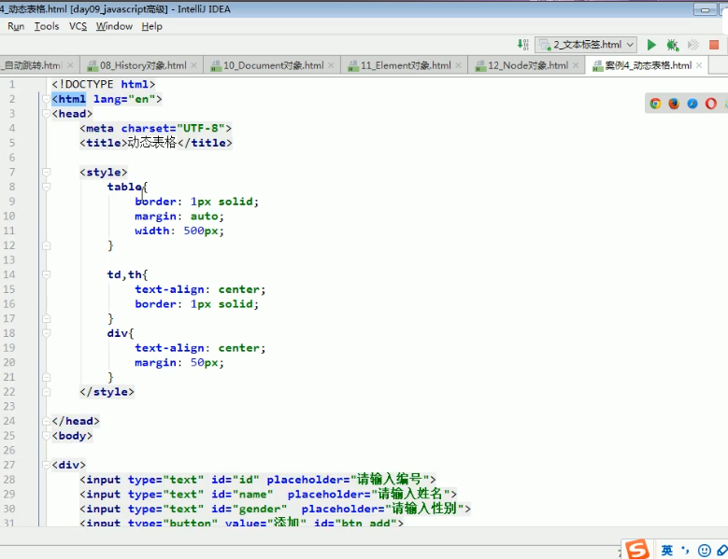Click the Sogou input method S icon
This screenshot has height=559, width=728.
636,550
